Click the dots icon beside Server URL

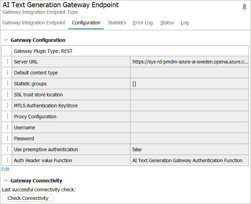tap(7, 62)
